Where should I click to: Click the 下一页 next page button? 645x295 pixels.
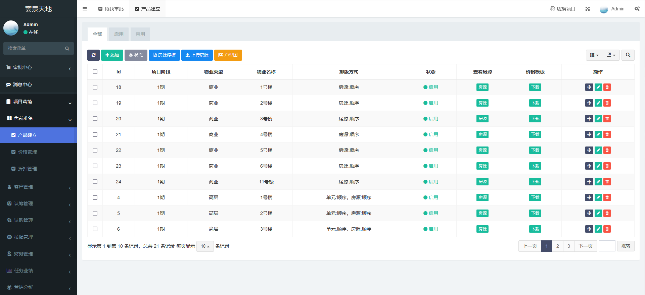pos(586,246)
